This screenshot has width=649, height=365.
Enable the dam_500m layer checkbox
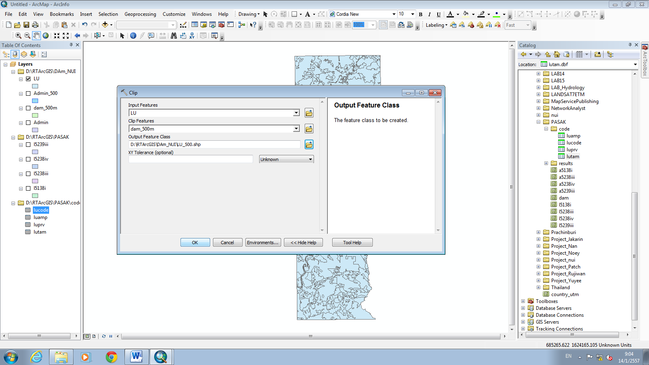pyautogui.click(x=28, y=108)
